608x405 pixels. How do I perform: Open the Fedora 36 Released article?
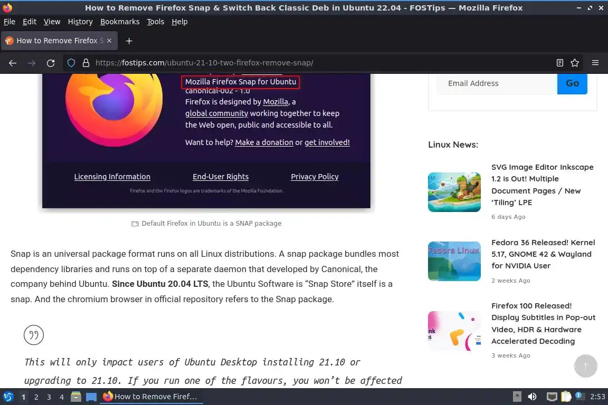(x=543, y=254)
